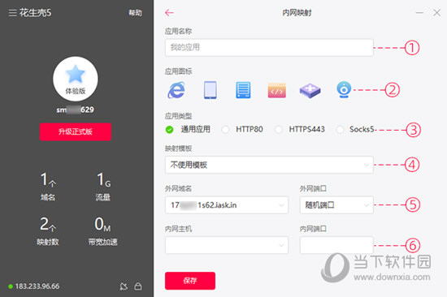The image size is (447, 297).
Task: Select the blue server app icon
Action: click(243, 90)
